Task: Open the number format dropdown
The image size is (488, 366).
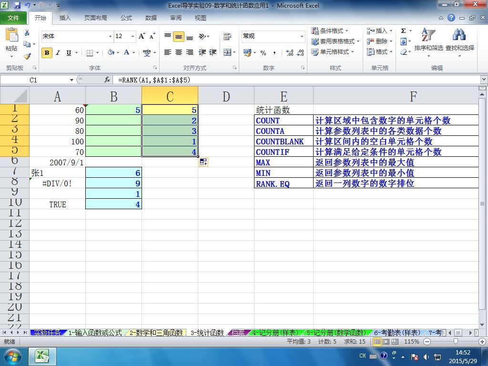Action: pyautogui.click(x=302, y=36)
